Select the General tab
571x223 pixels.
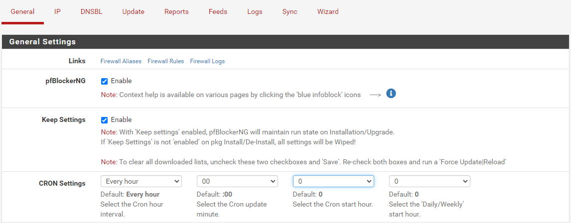tap(22, 11)
